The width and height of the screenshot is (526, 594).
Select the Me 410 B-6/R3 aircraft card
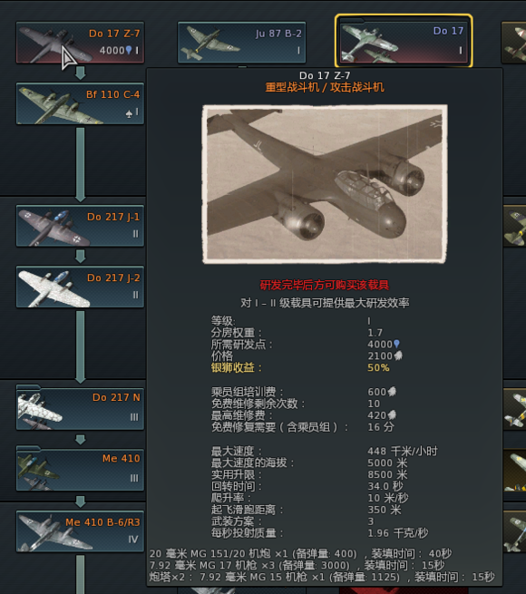pos(80,531)
